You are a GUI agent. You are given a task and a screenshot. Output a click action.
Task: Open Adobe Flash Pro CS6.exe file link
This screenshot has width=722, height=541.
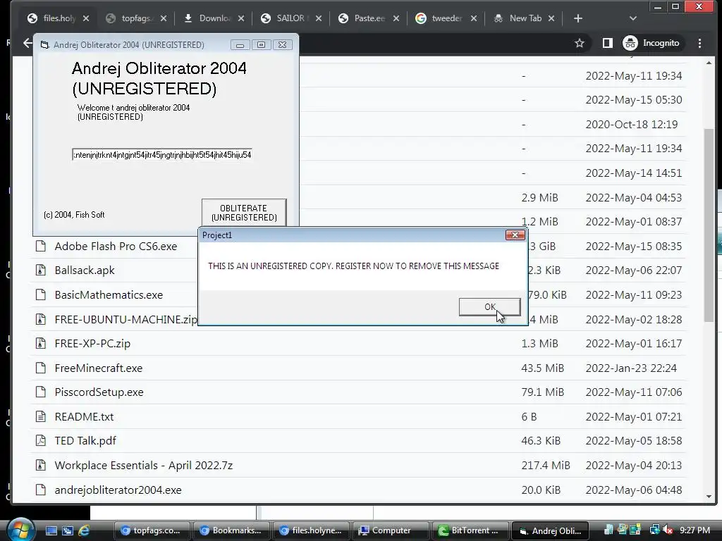point(116,246)
